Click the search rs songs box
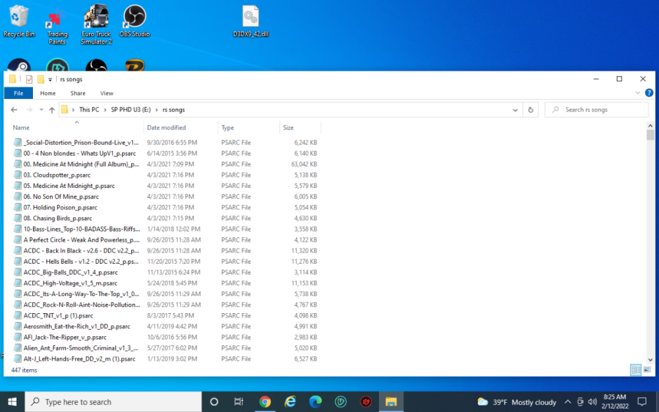 [x=596, y=109]
